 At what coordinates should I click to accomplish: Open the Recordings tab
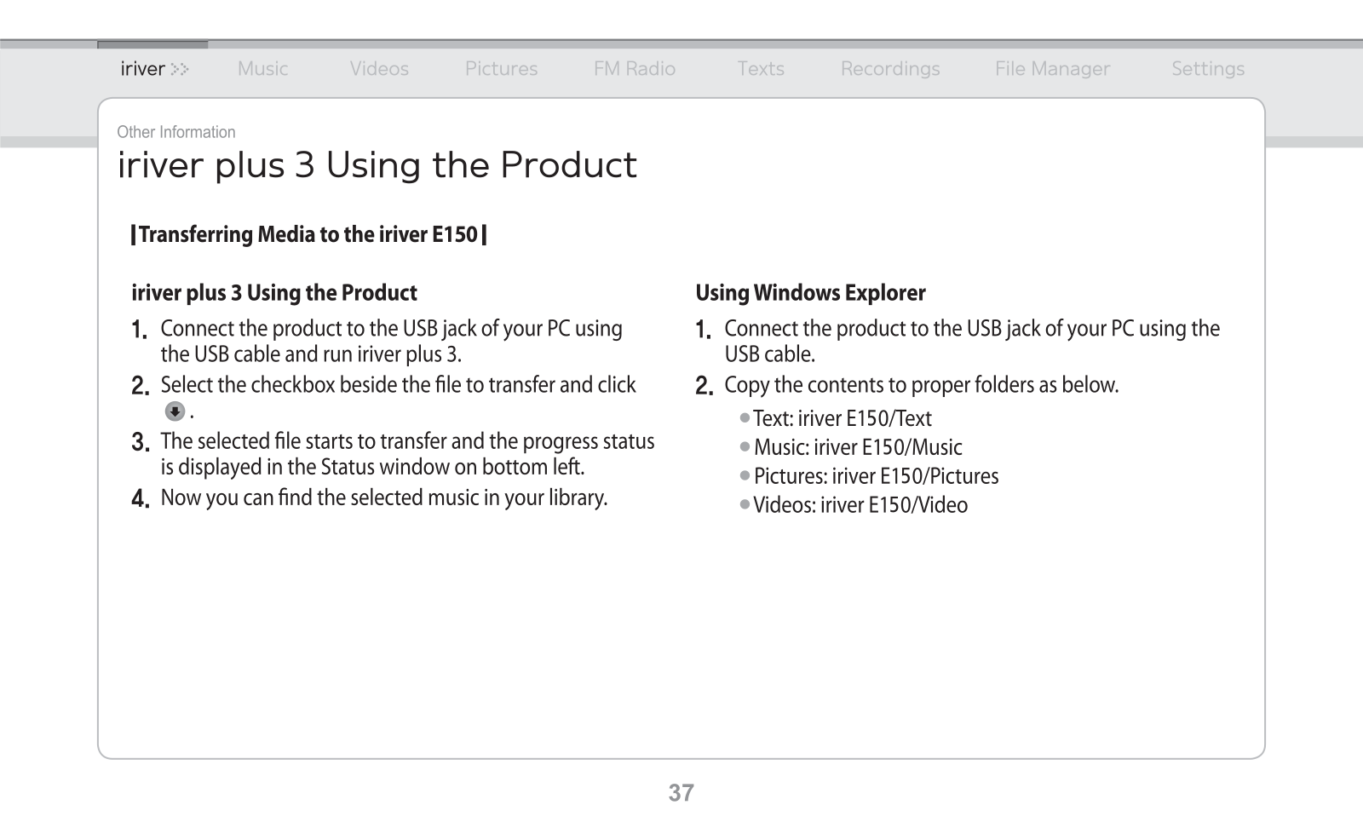(890, 69)
